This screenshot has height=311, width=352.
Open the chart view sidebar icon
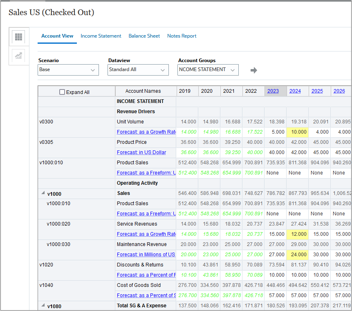[x=18, y=56]
